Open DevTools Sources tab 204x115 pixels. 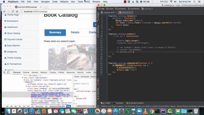(x=35, y=73)
